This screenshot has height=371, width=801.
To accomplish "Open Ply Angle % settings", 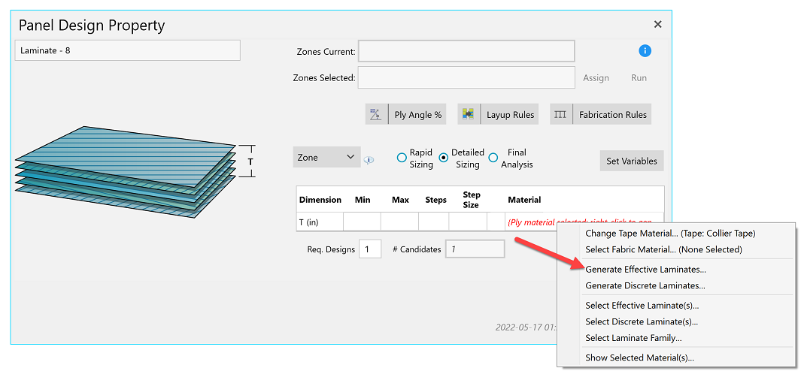I will coord(405,115).
